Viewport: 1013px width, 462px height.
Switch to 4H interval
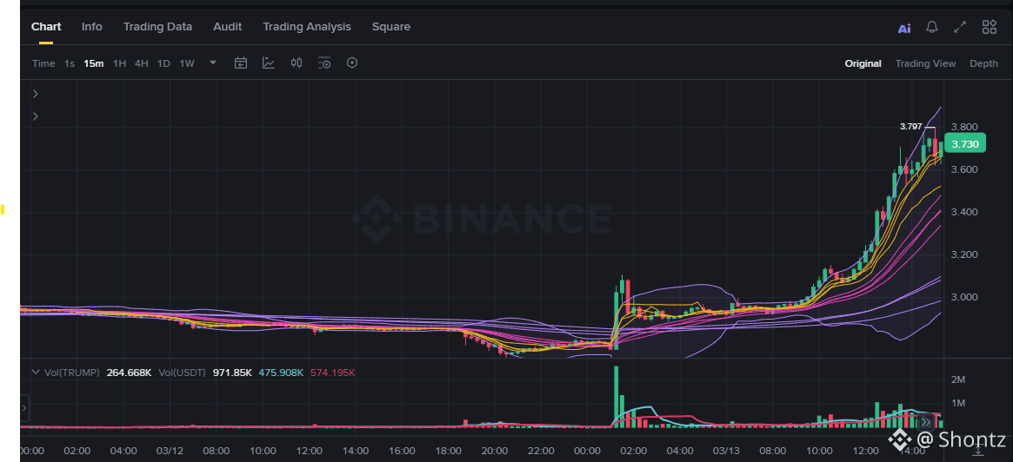pyautogui.click(x=142, y=63)
